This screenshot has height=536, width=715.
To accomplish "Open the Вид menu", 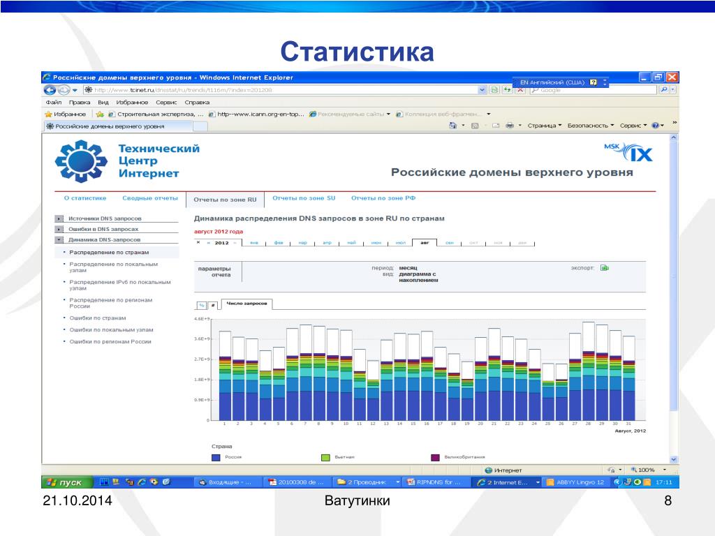I will 103,102.
